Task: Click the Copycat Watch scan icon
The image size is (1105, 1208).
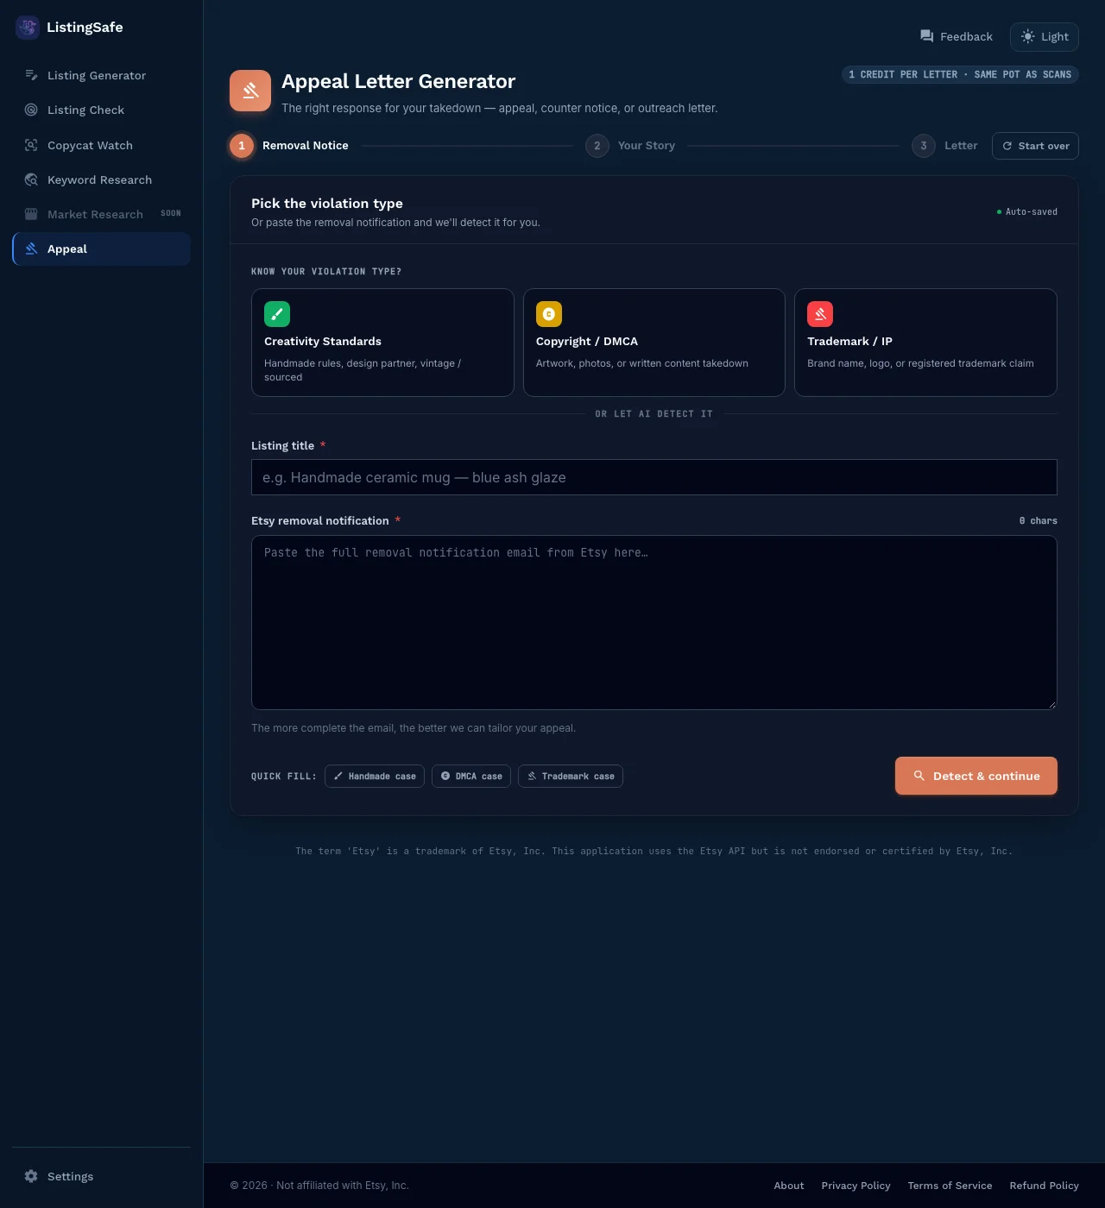Action: [31, 145]
